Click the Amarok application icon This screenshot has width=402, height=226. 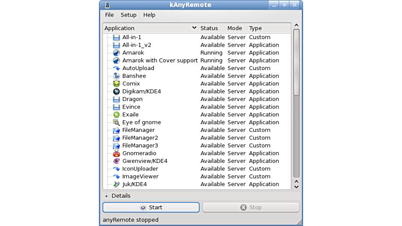[x=117, y=53]
